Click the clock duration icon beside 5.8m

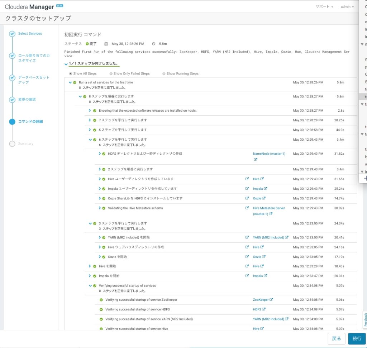pos(154,44)
